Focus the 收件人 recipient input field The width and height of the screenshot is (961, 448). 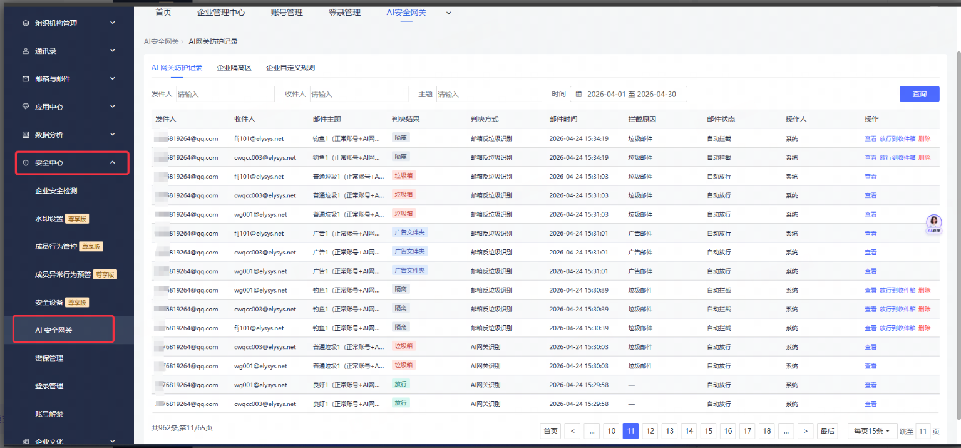coord(359,94)
